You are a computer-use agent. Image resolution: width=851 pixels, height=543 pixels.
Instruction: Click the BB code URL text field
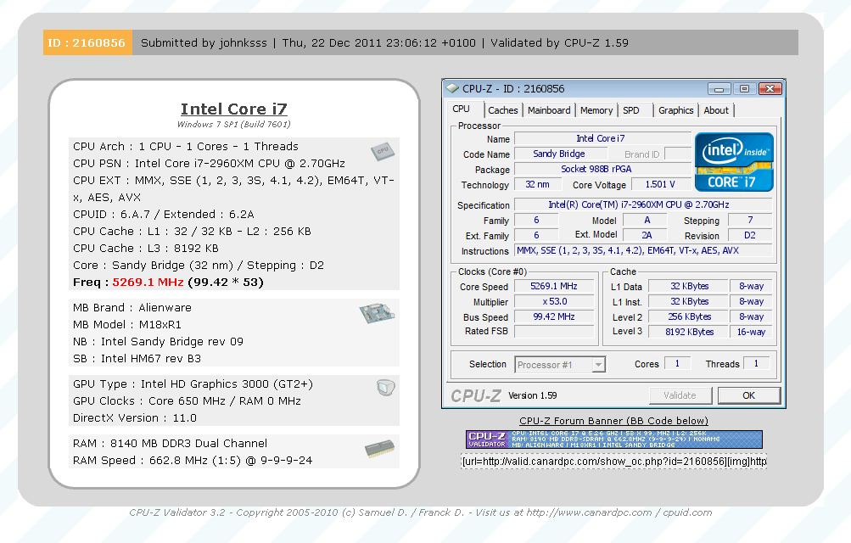tap(613, 461)
